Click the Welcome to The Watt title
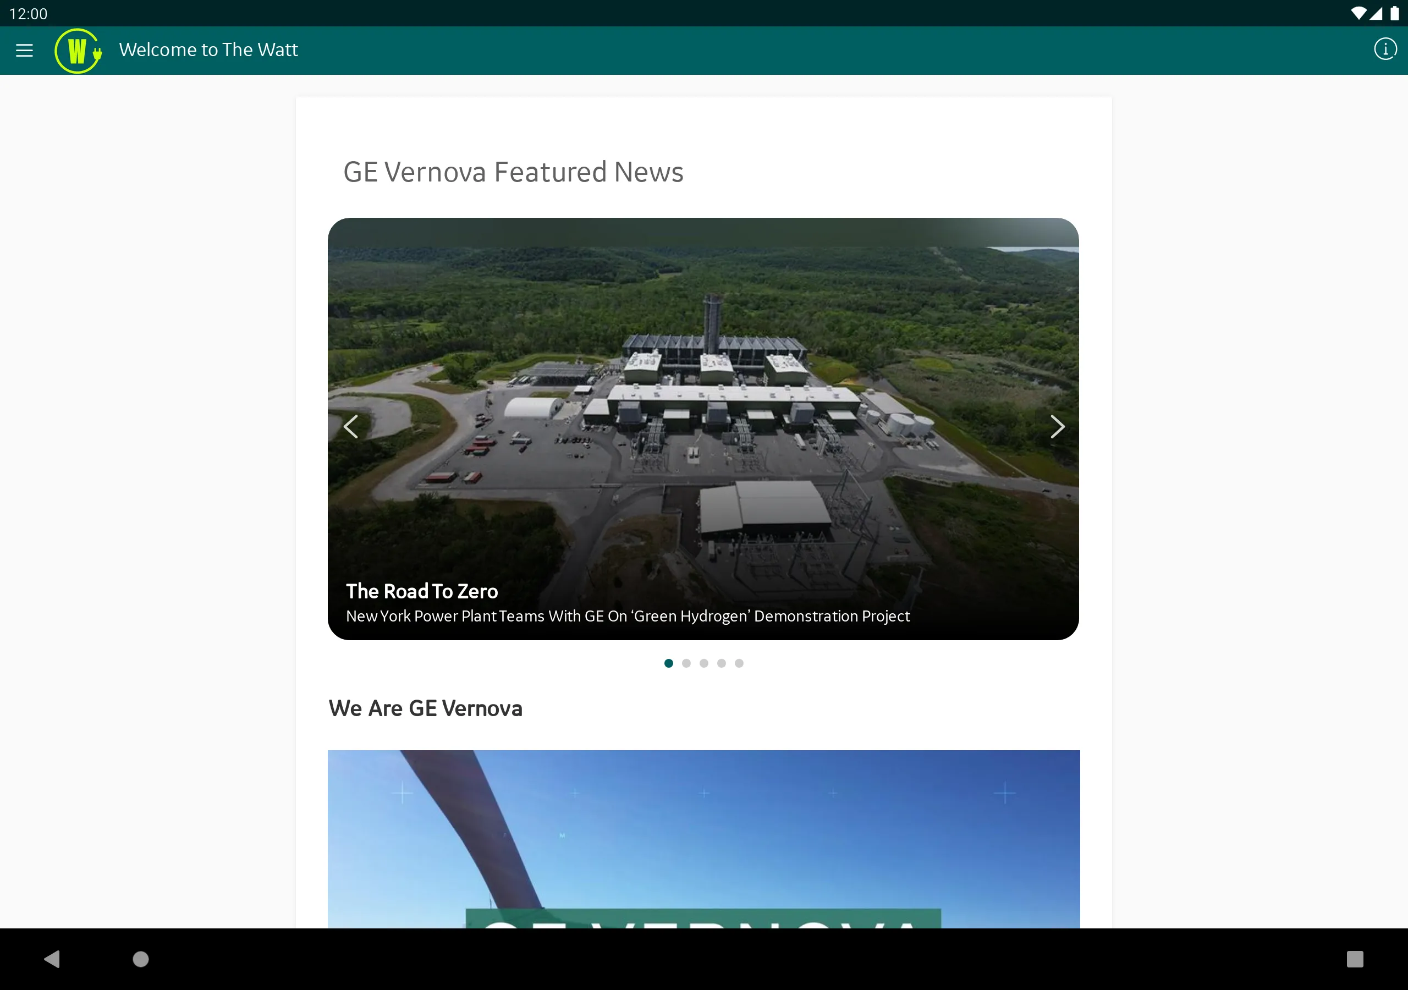Viewport: 1408px width, 990px height. 208,50
